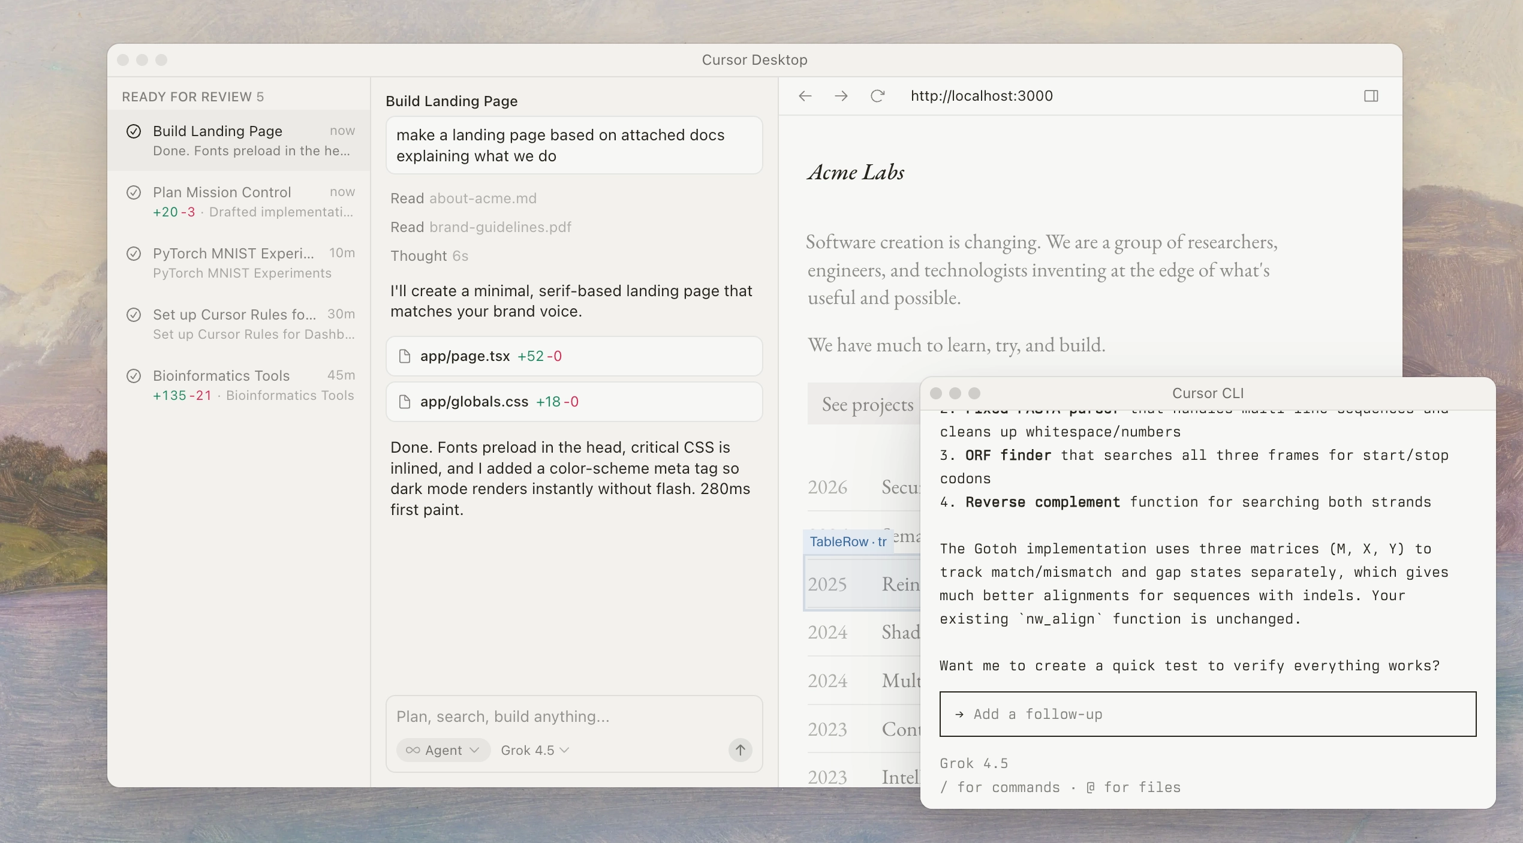Screen dimensions: 1523x843
Task: Click the See projects button
Action: (864, 404)
